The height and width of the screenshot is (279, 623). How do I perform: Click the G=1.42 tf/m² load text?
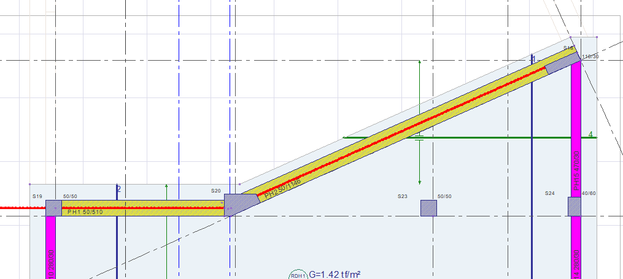(335, 274)
